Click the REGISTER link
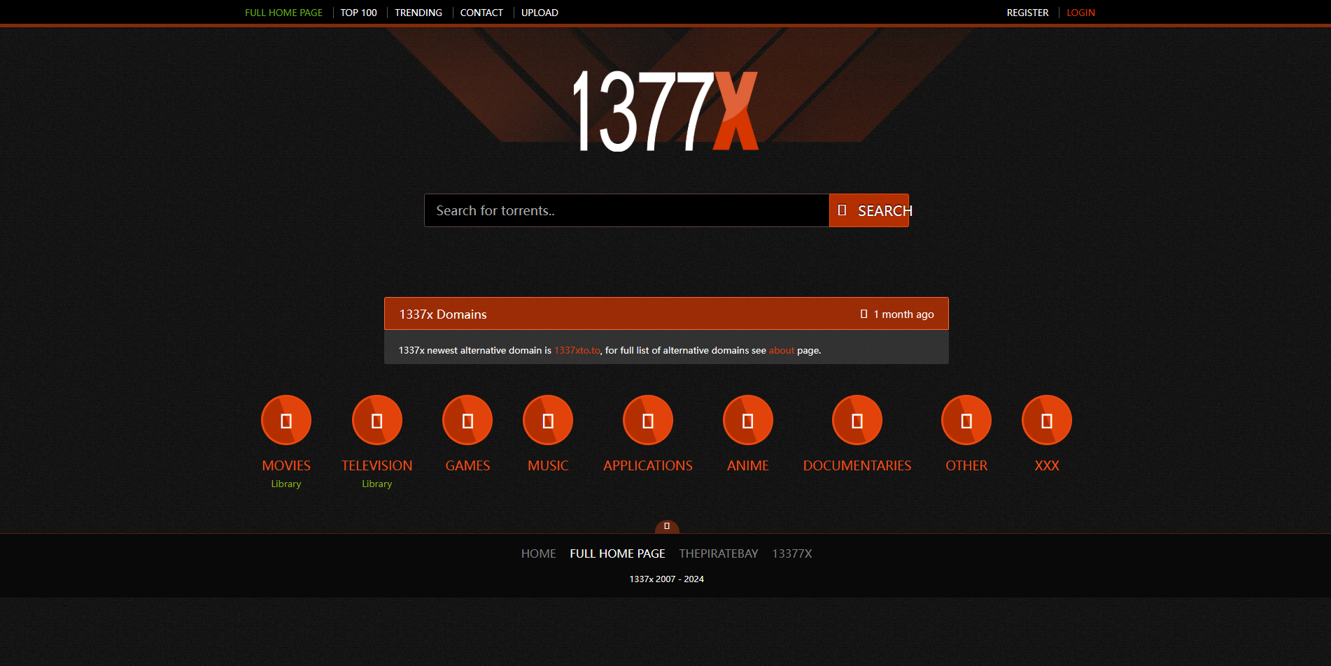This screenshot has height=666, width=1331. point(1027,13)
